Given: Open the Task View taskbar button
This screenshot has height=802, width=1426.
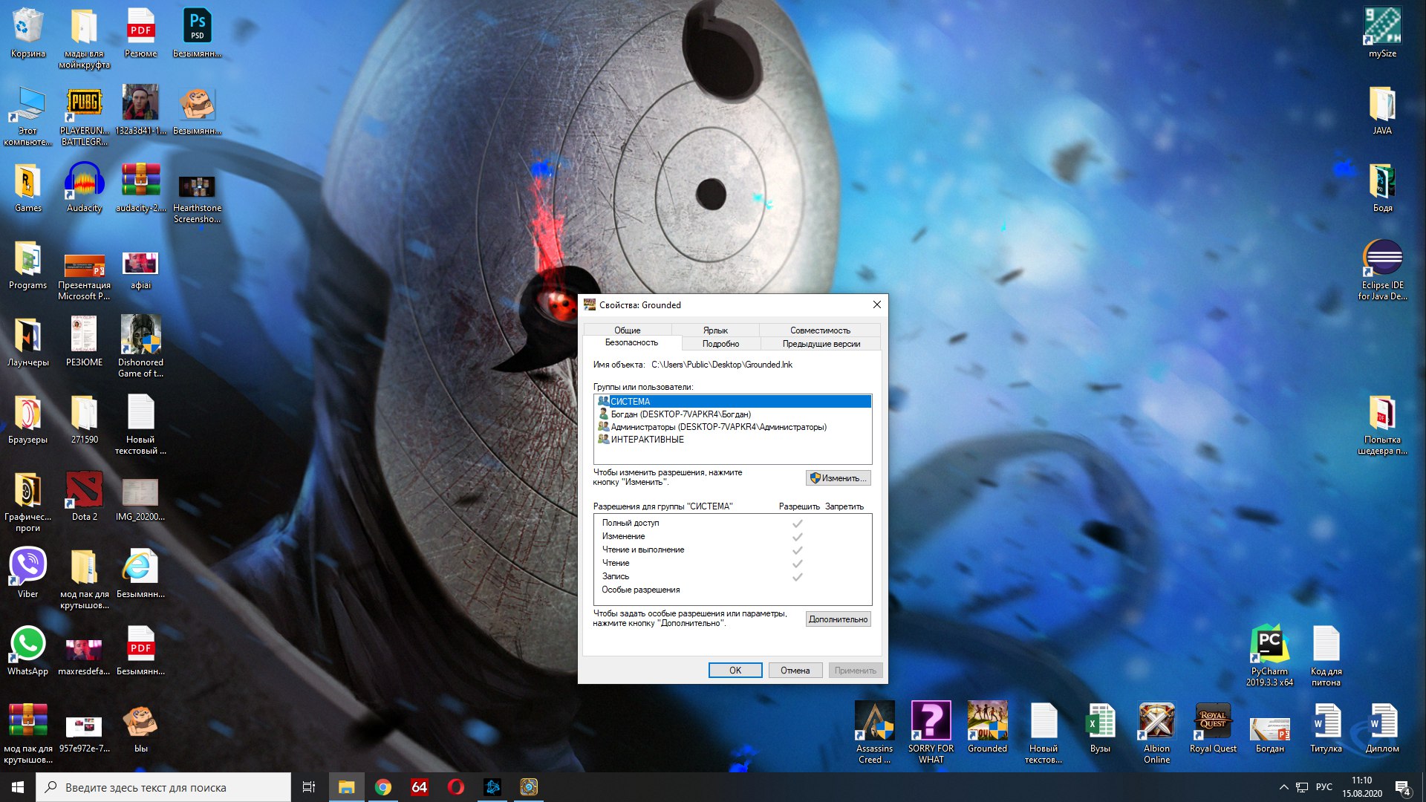Looking at the screenshot, I should pyautogui.click(x=309, y=787).
